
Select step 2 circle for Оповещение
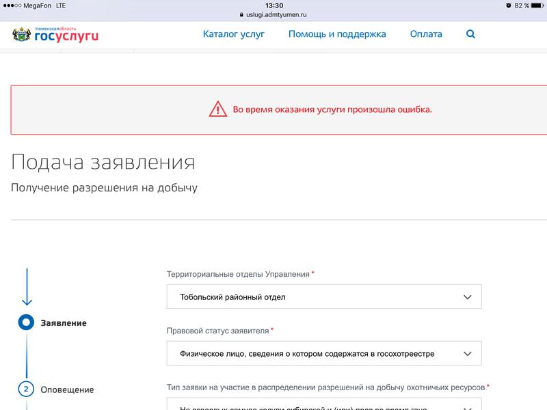(x=26, y=389)
